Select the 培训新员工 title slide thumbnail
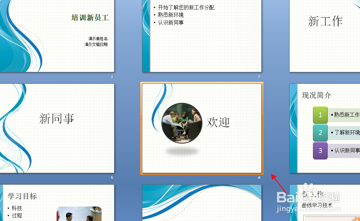 57,36
